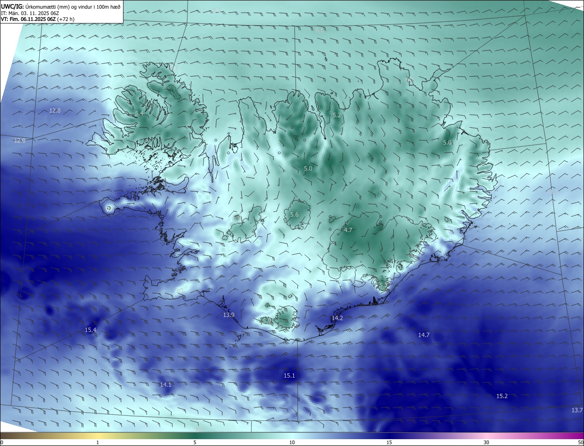Click the color scale tick labeled 50

pos(580,442)
